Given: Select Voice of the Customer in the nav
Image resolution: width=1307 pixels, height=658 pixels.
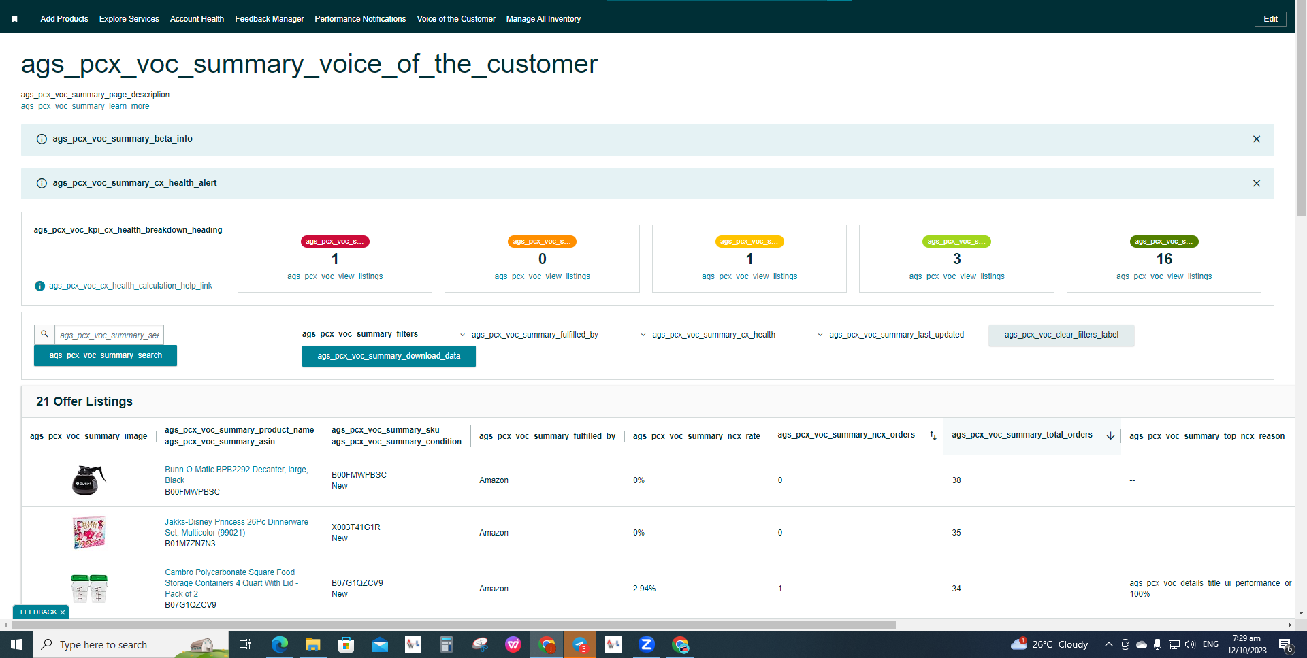Looking at the screenshot, I should 456,19.
